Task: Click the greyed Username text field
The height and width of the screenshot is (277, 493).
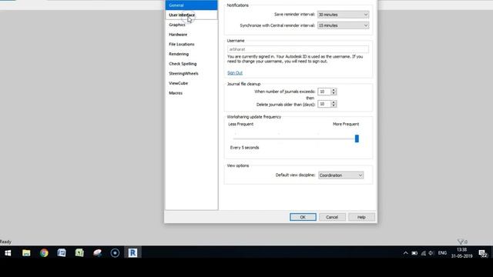Action: coord(298,49)
